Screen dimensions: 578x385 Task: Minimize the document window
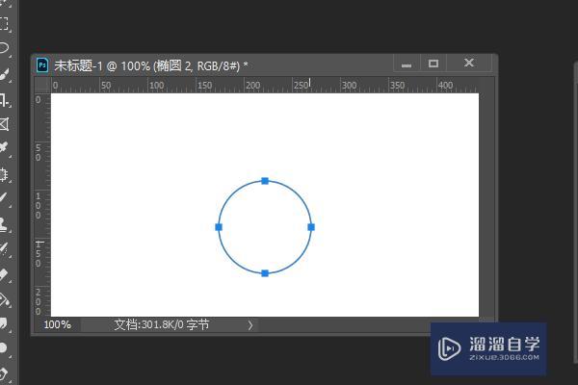click(x=407, y=64)
